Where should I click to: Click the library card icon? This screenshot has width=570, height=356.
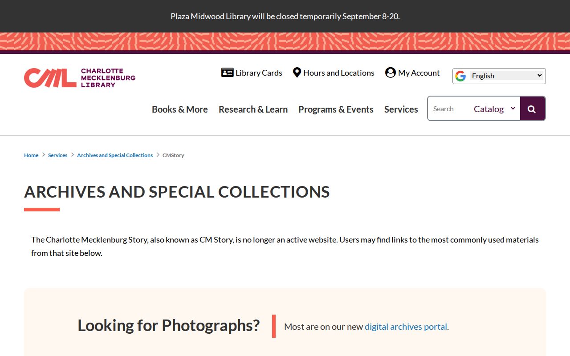[x=227, y=73]
